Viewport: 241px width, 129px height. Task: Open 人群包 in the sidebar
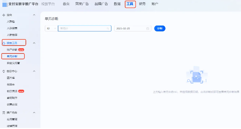click(x=11, y=22)
